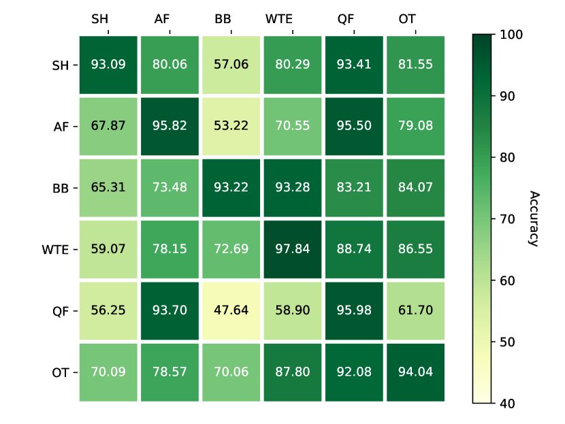This screenshot has height=424, width=565.
Task: Click the AF column header at top
Action: pos(162,19)
